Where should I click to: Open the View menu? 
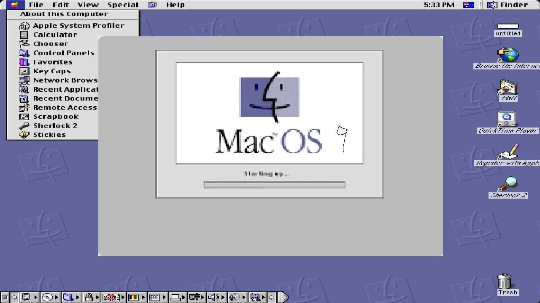(x=88, y=5)
